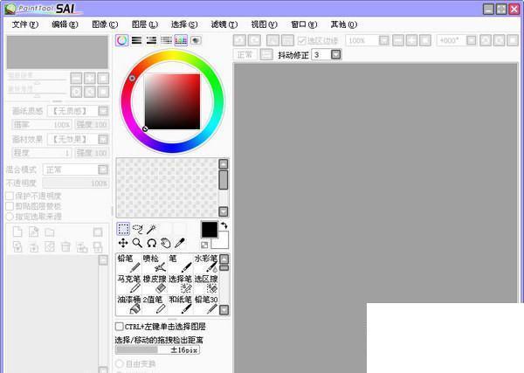
Task: Choose the 铅笔 pencil brush
Action: click(129, 264)
